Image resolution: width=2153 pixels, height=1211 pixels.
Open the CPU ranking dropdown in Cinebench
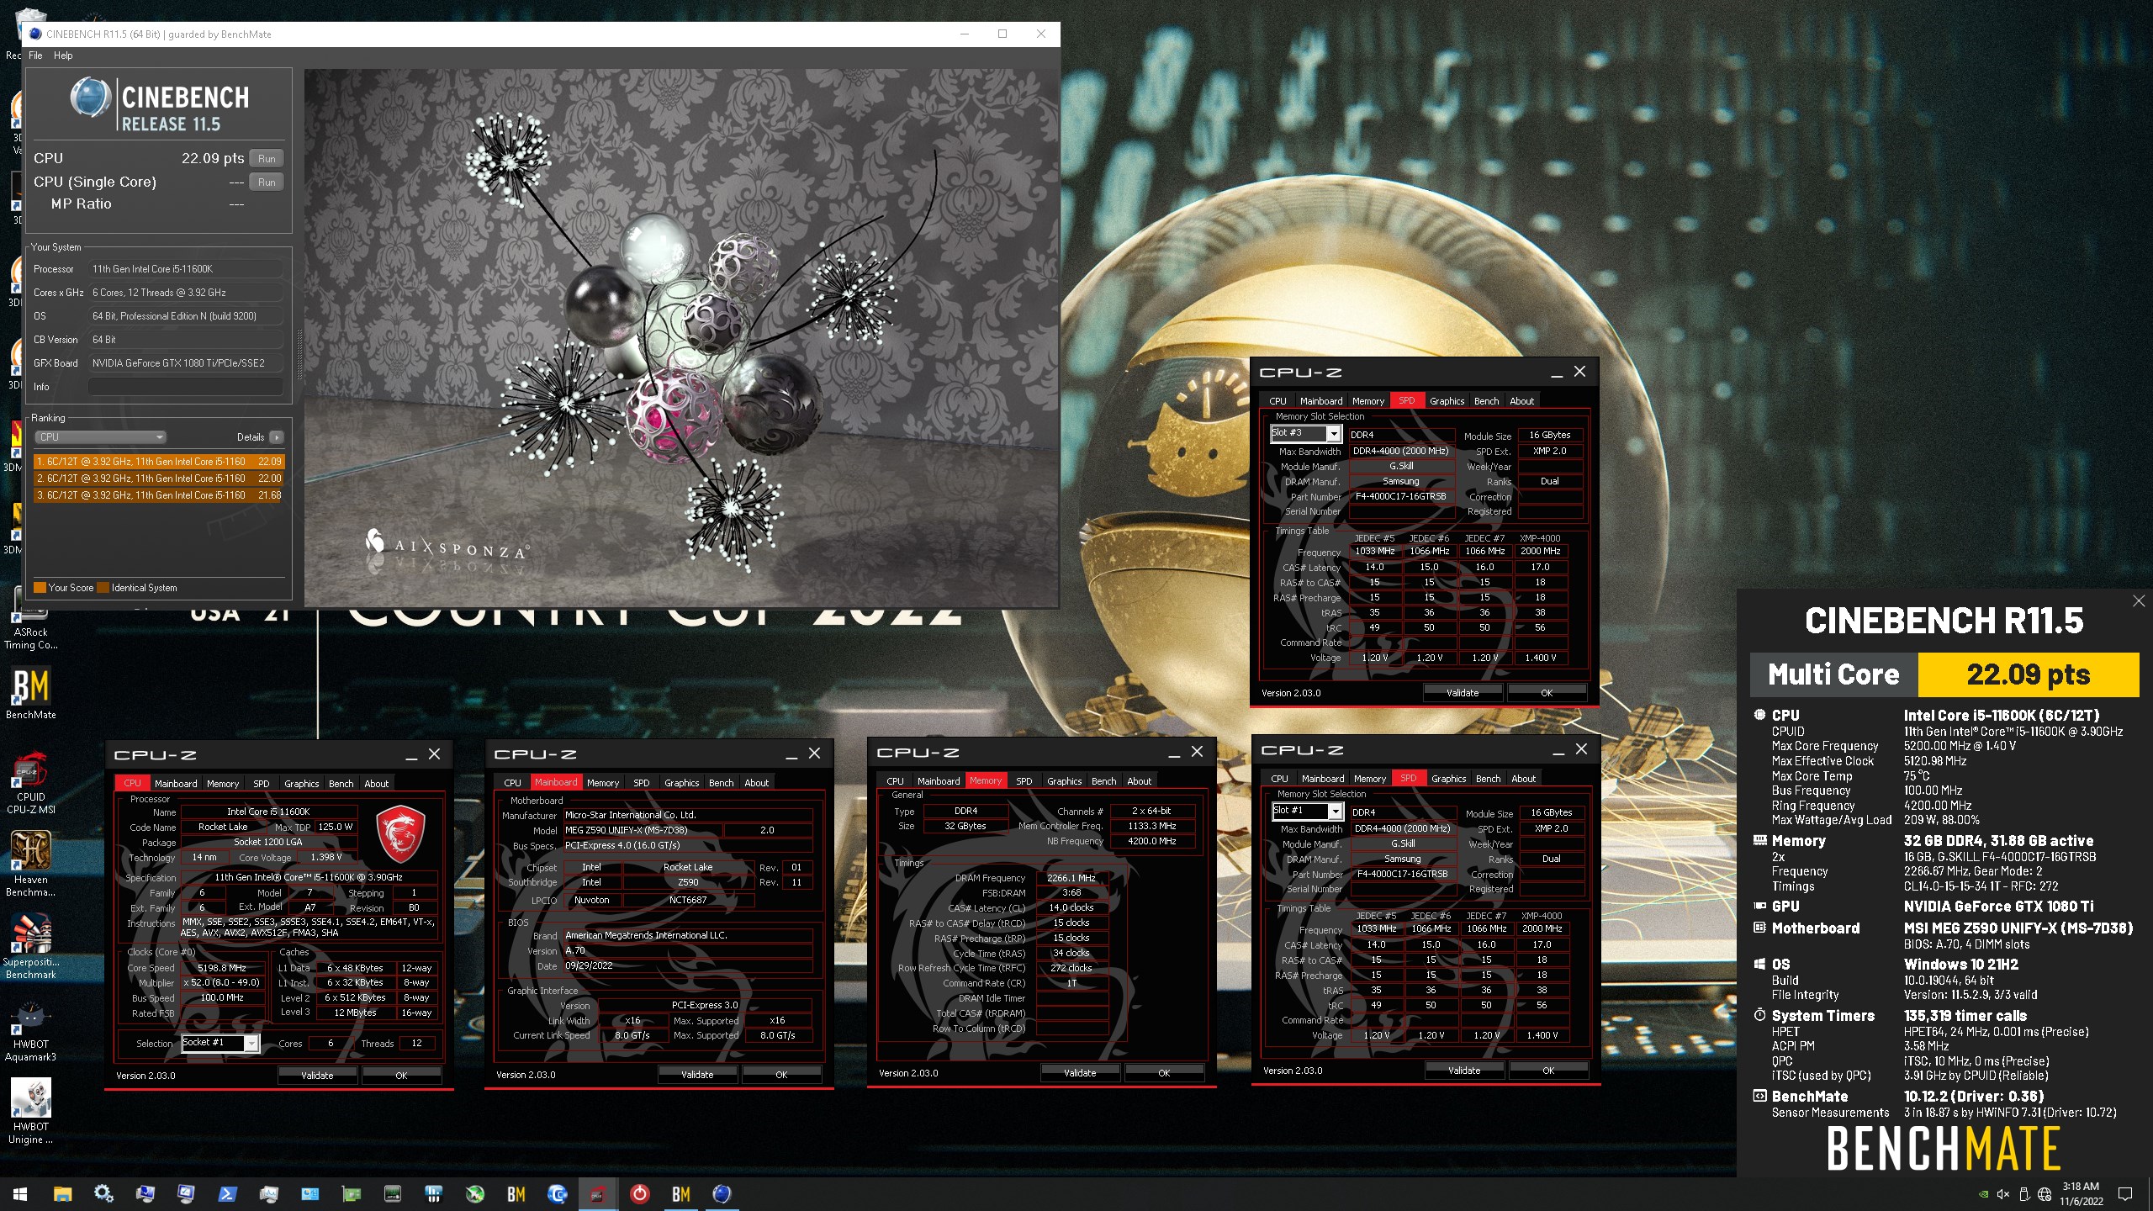pos(100,437)
